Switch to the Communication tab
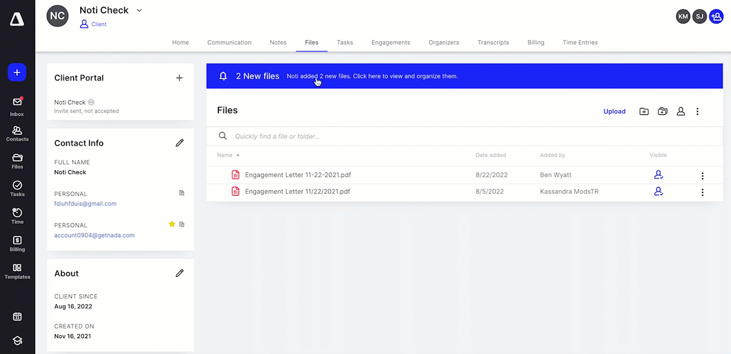 [x=229, y=42]
